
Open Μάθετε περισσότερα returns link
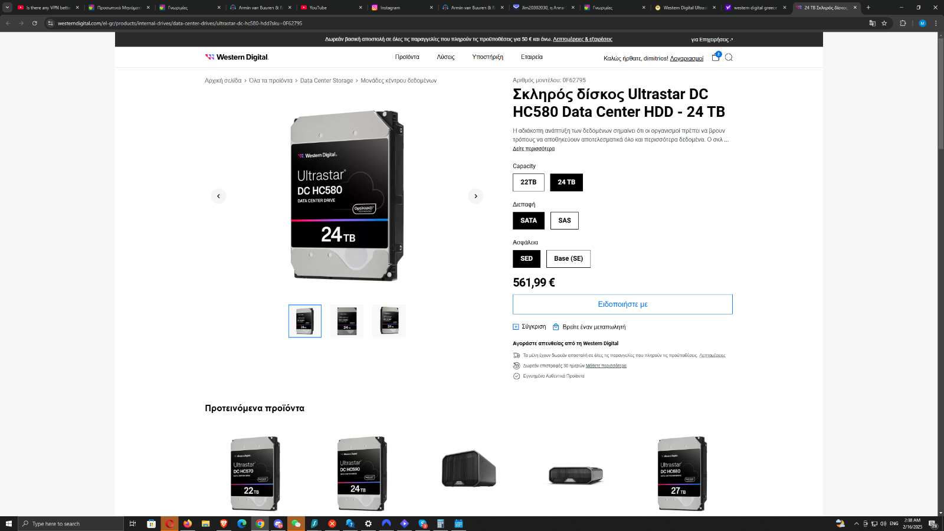coord(606,366)
